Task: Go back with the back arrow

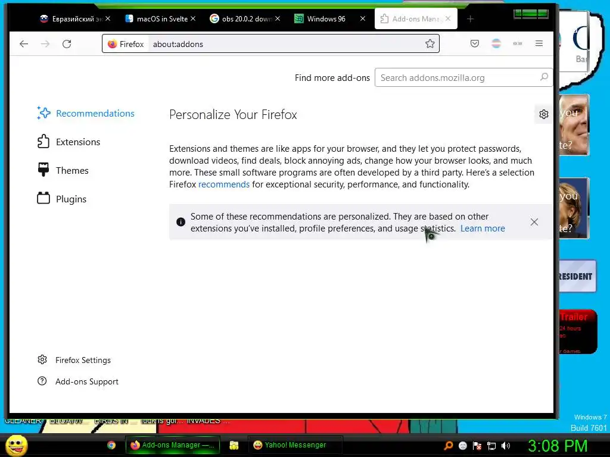Action: click(24, 44)
